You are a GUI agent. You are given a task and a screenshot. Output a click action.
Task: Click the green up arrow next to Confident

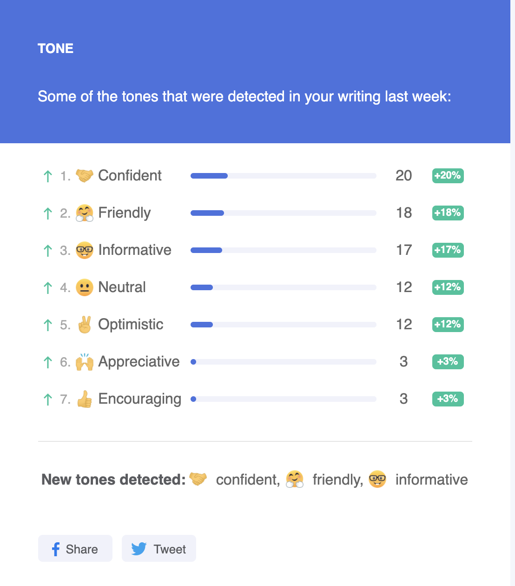click(x=47, y=176)
